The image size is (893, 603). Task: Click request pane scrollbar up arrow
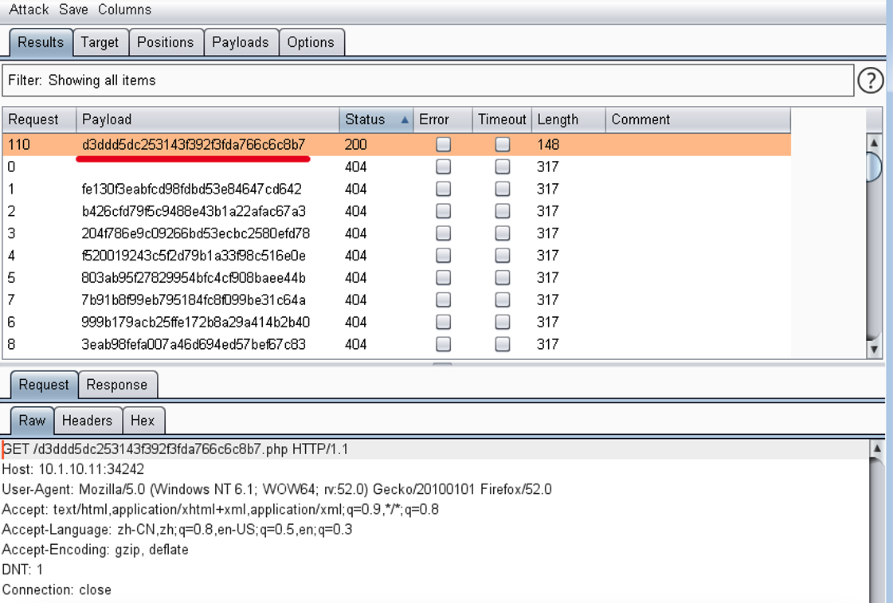click(x=876, y=449)
